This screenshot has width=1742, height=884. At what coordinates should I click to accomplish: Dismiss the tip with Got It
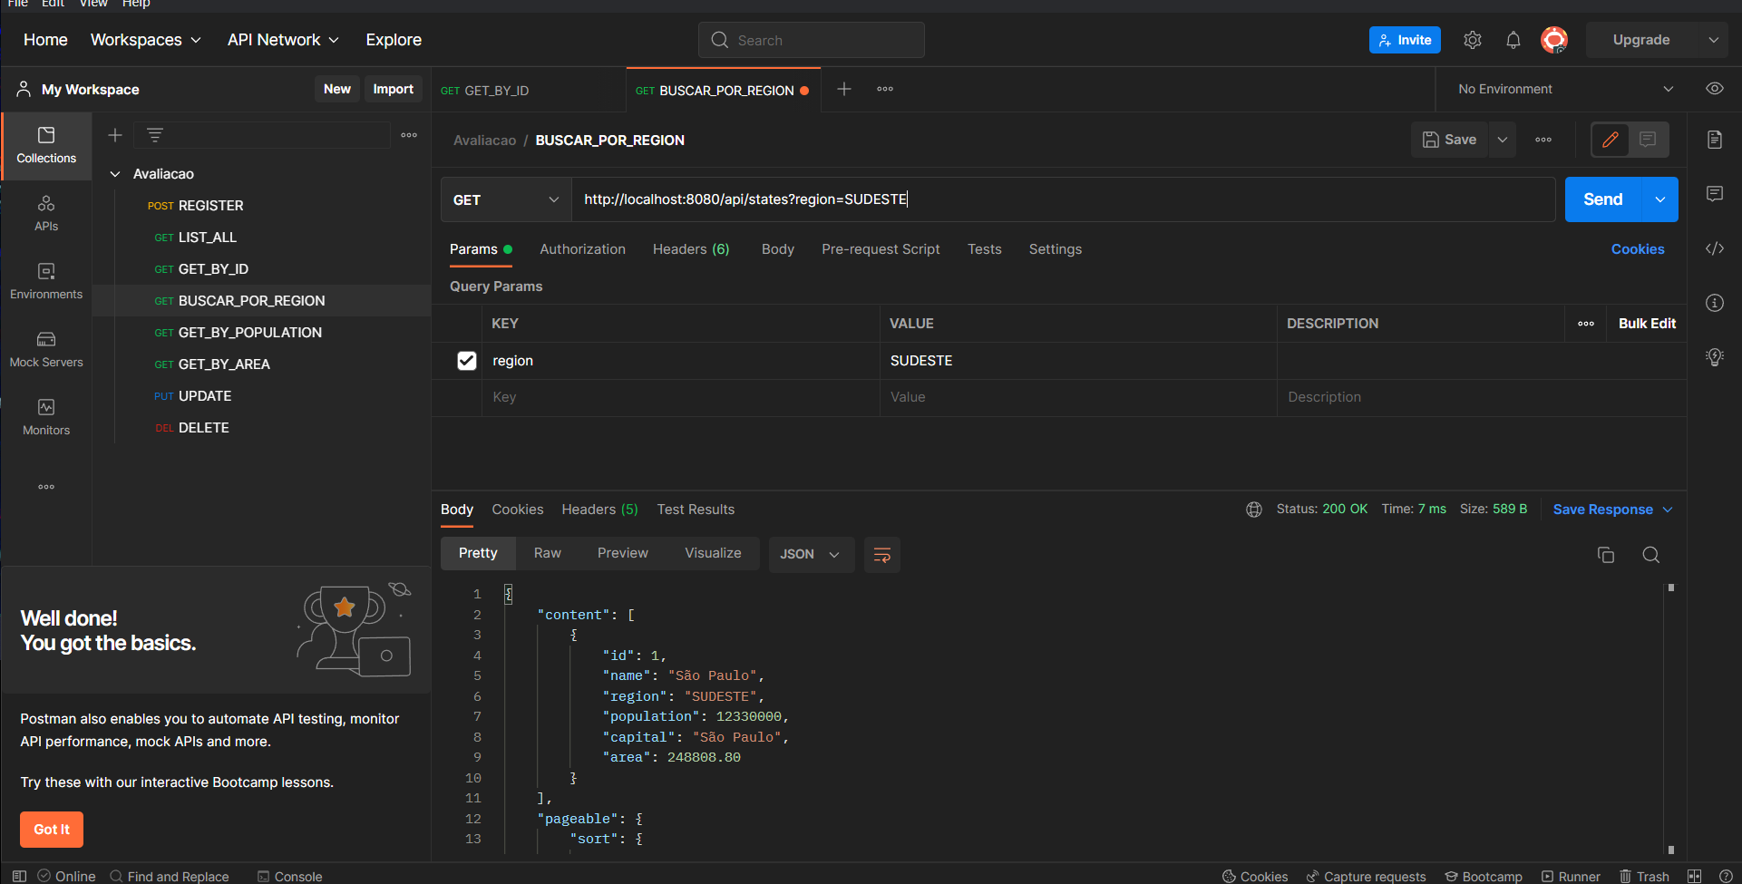(51, 829)
